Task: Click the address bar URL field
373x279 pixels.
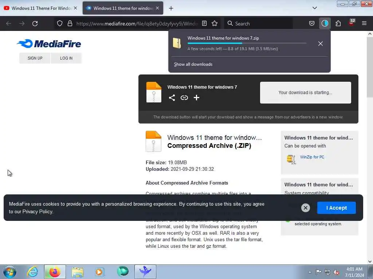Action: [x=137, y=24]
